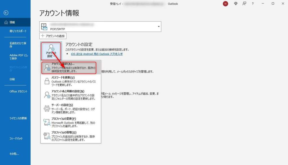
Task: Choose プロファイルの変更(P) from the menu
Action: (x=71, y=122)
